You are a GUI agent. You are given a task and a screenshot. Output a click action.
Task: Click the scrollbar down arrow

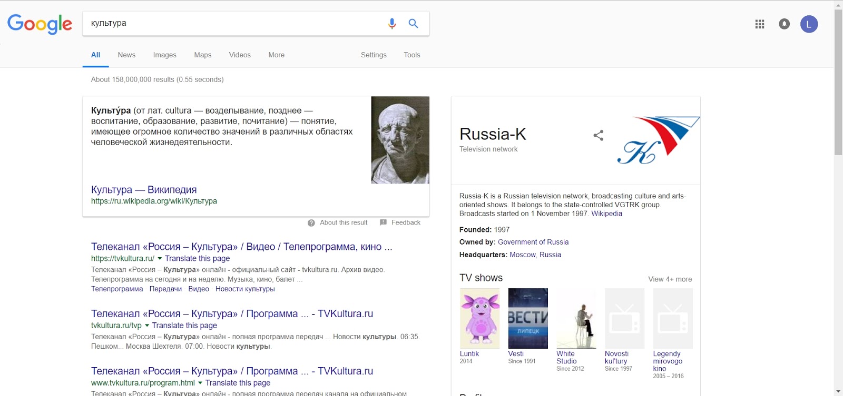[x=838, y=392]
